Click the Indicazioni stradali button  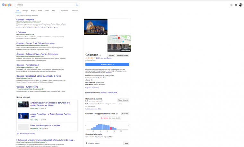[123, 55]
